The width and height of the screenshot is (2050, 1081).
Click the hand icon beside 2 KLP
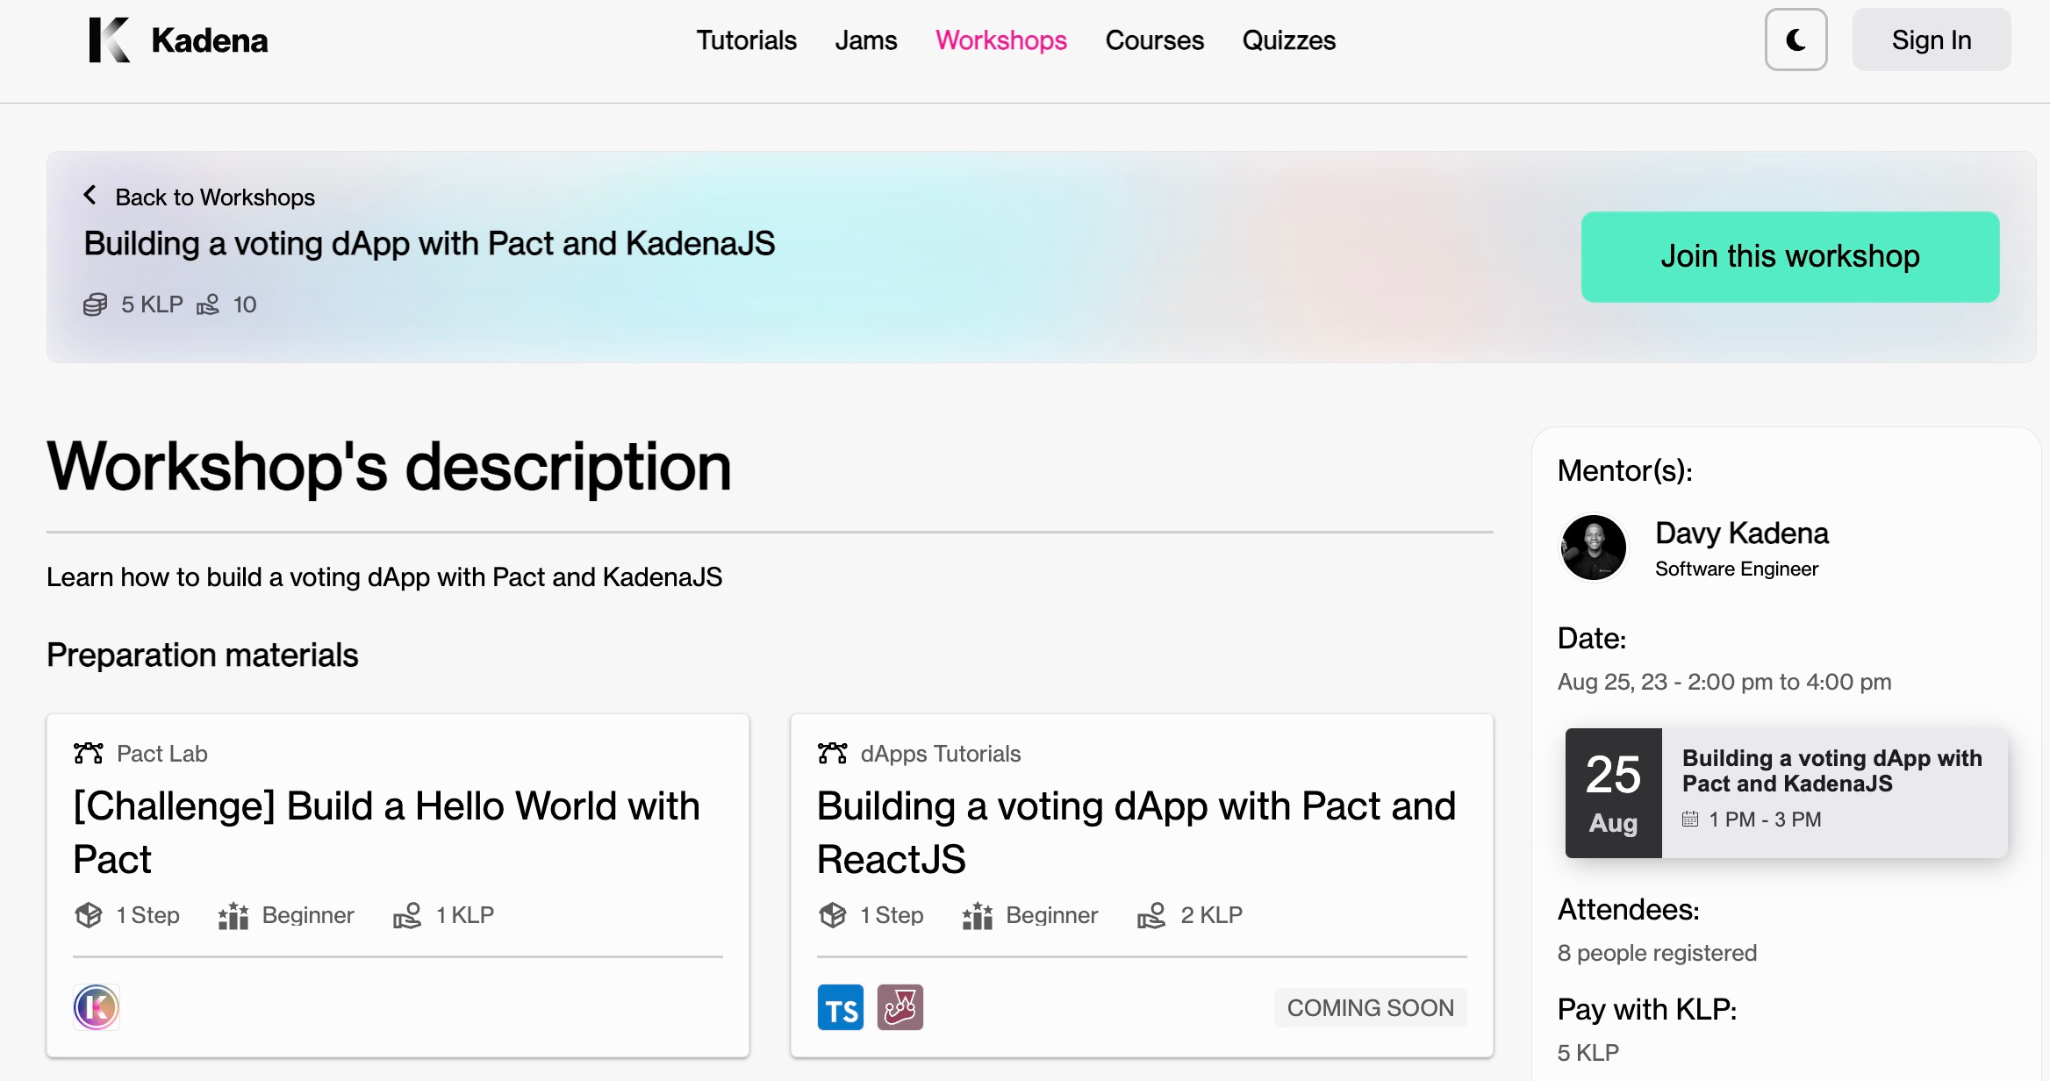[x=1151, y=915]
